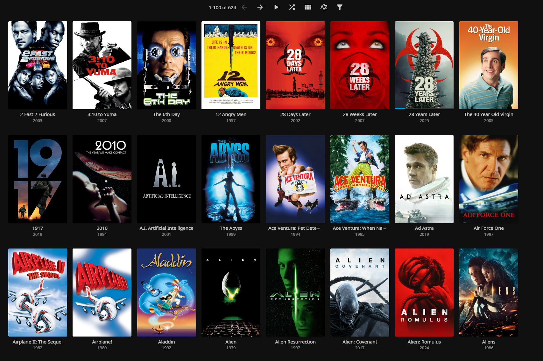The image size is (543, 361).
Task: Open the 2 Fast 2 Furious poster
Action: [x=38, y=65]
